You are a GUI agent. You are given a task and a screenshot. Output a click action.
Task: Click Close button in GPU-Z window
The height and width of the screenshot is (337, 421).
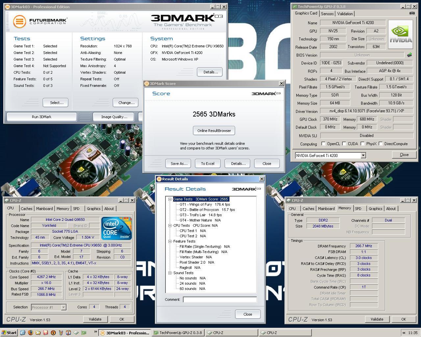(404, 155)
